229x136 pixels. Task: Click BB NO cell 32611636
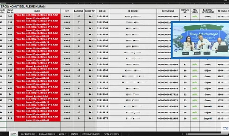click(103, 16)
